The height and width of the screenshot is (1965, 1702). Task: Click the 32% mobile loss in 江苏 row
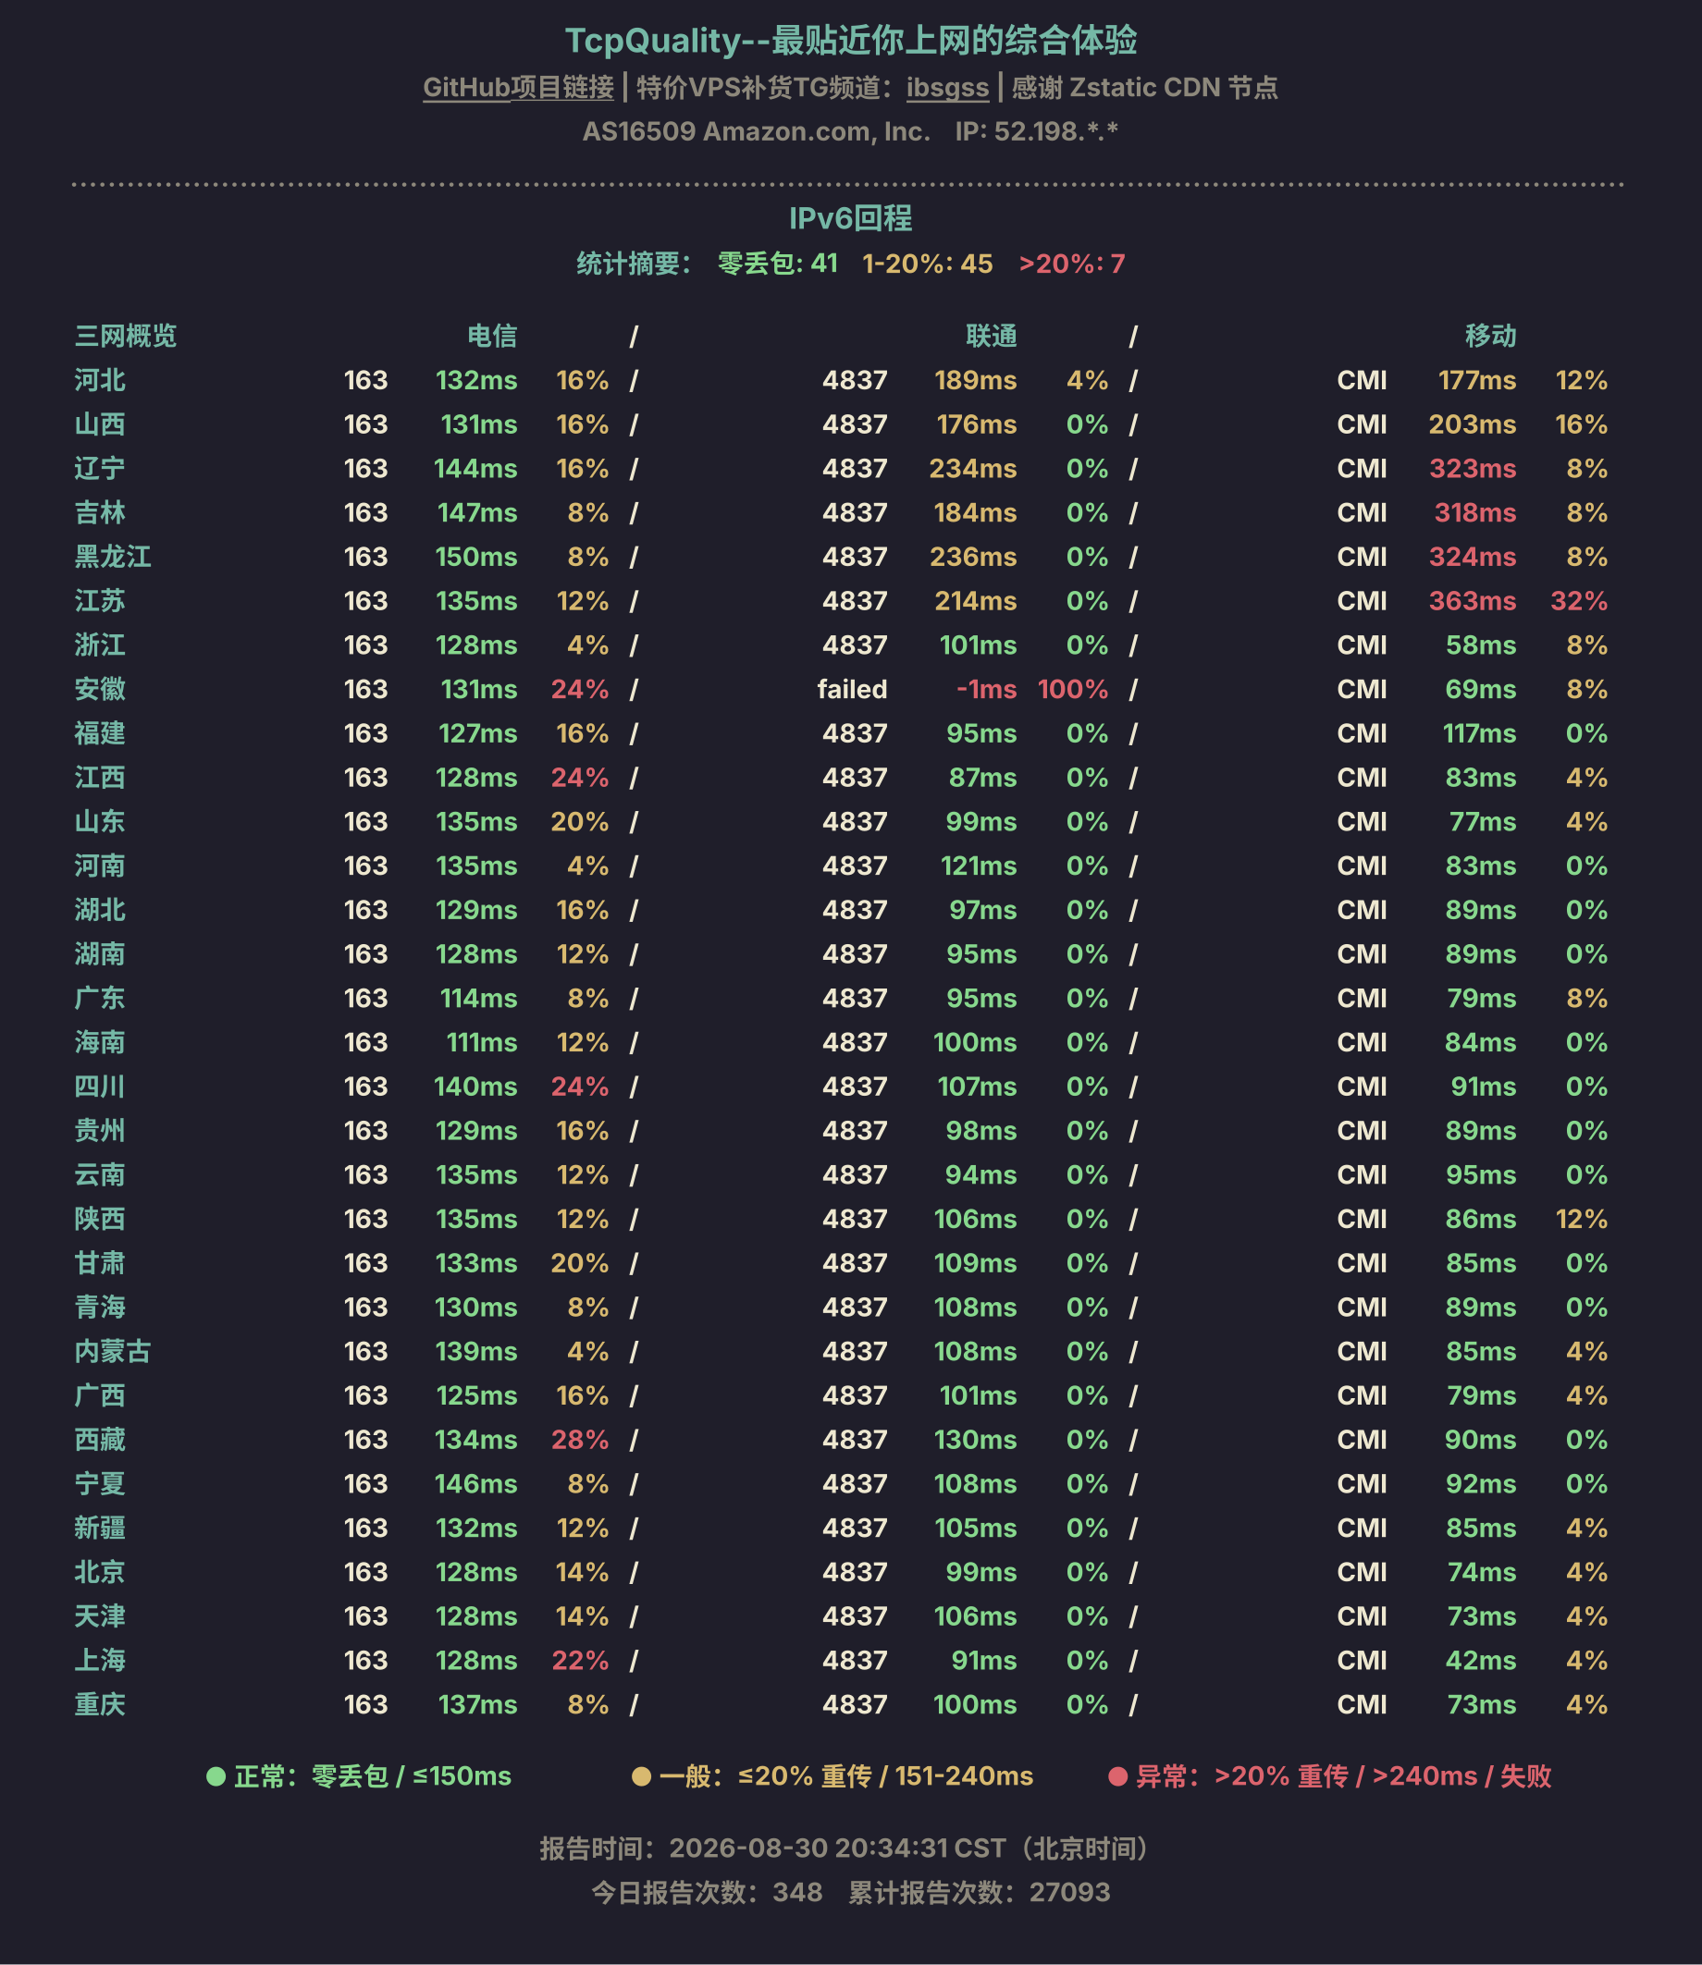pos(1579,601)
